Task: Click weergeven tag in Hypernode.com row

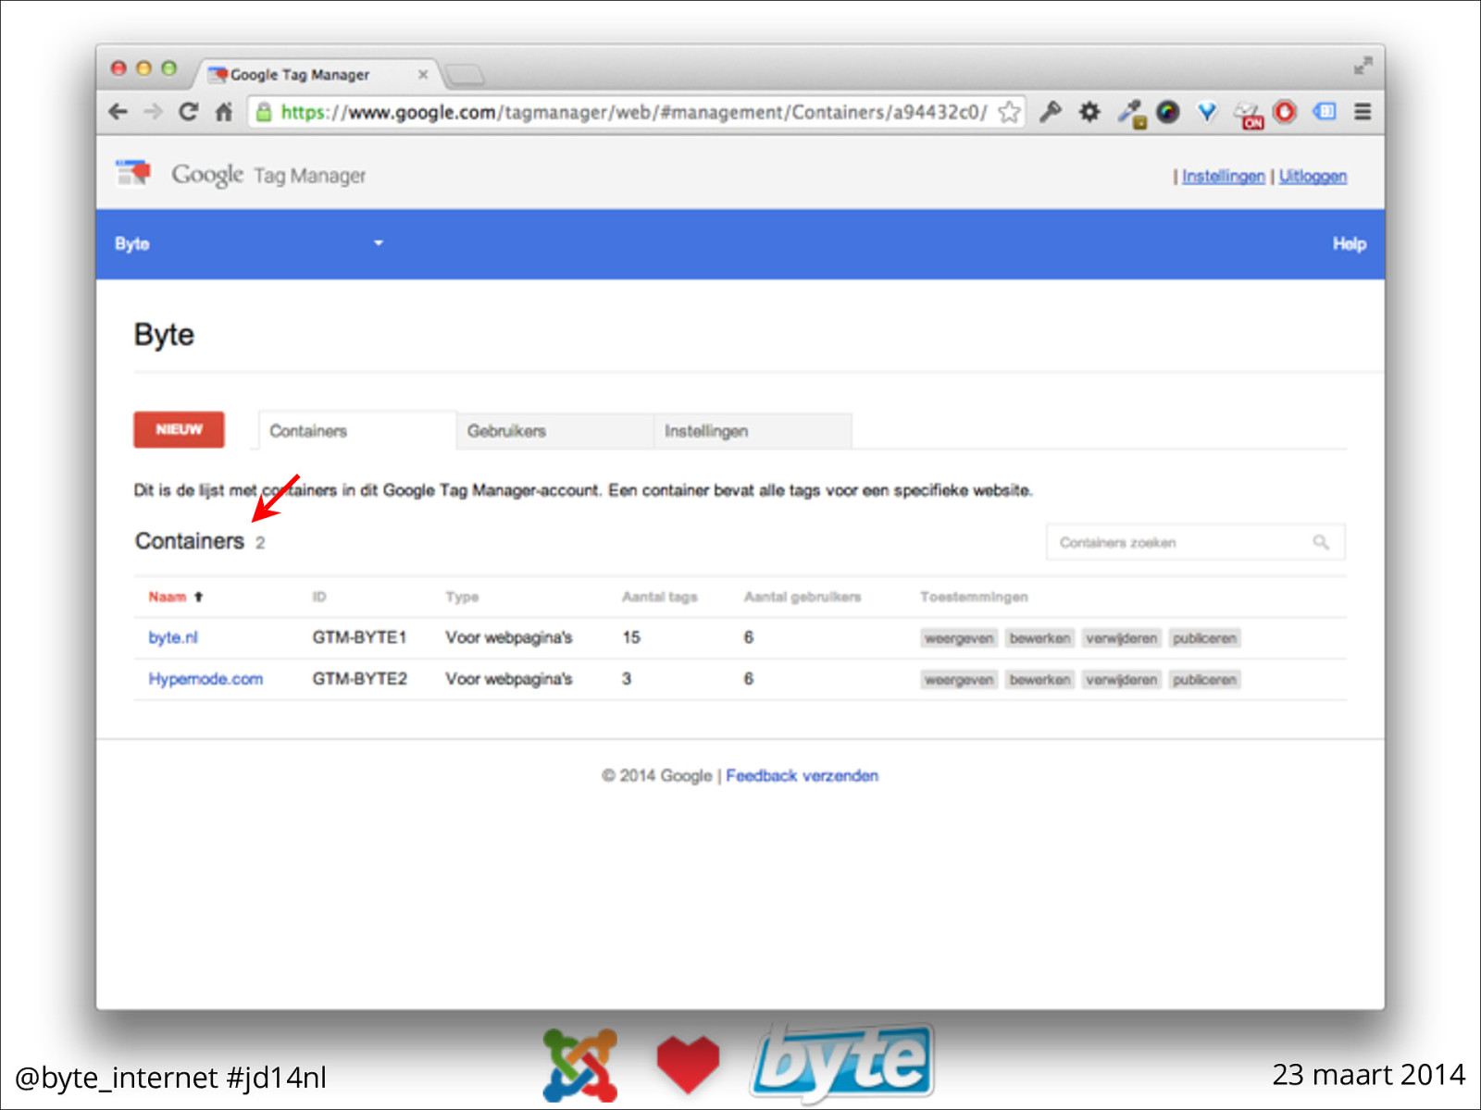Action: tap(959, 680)
